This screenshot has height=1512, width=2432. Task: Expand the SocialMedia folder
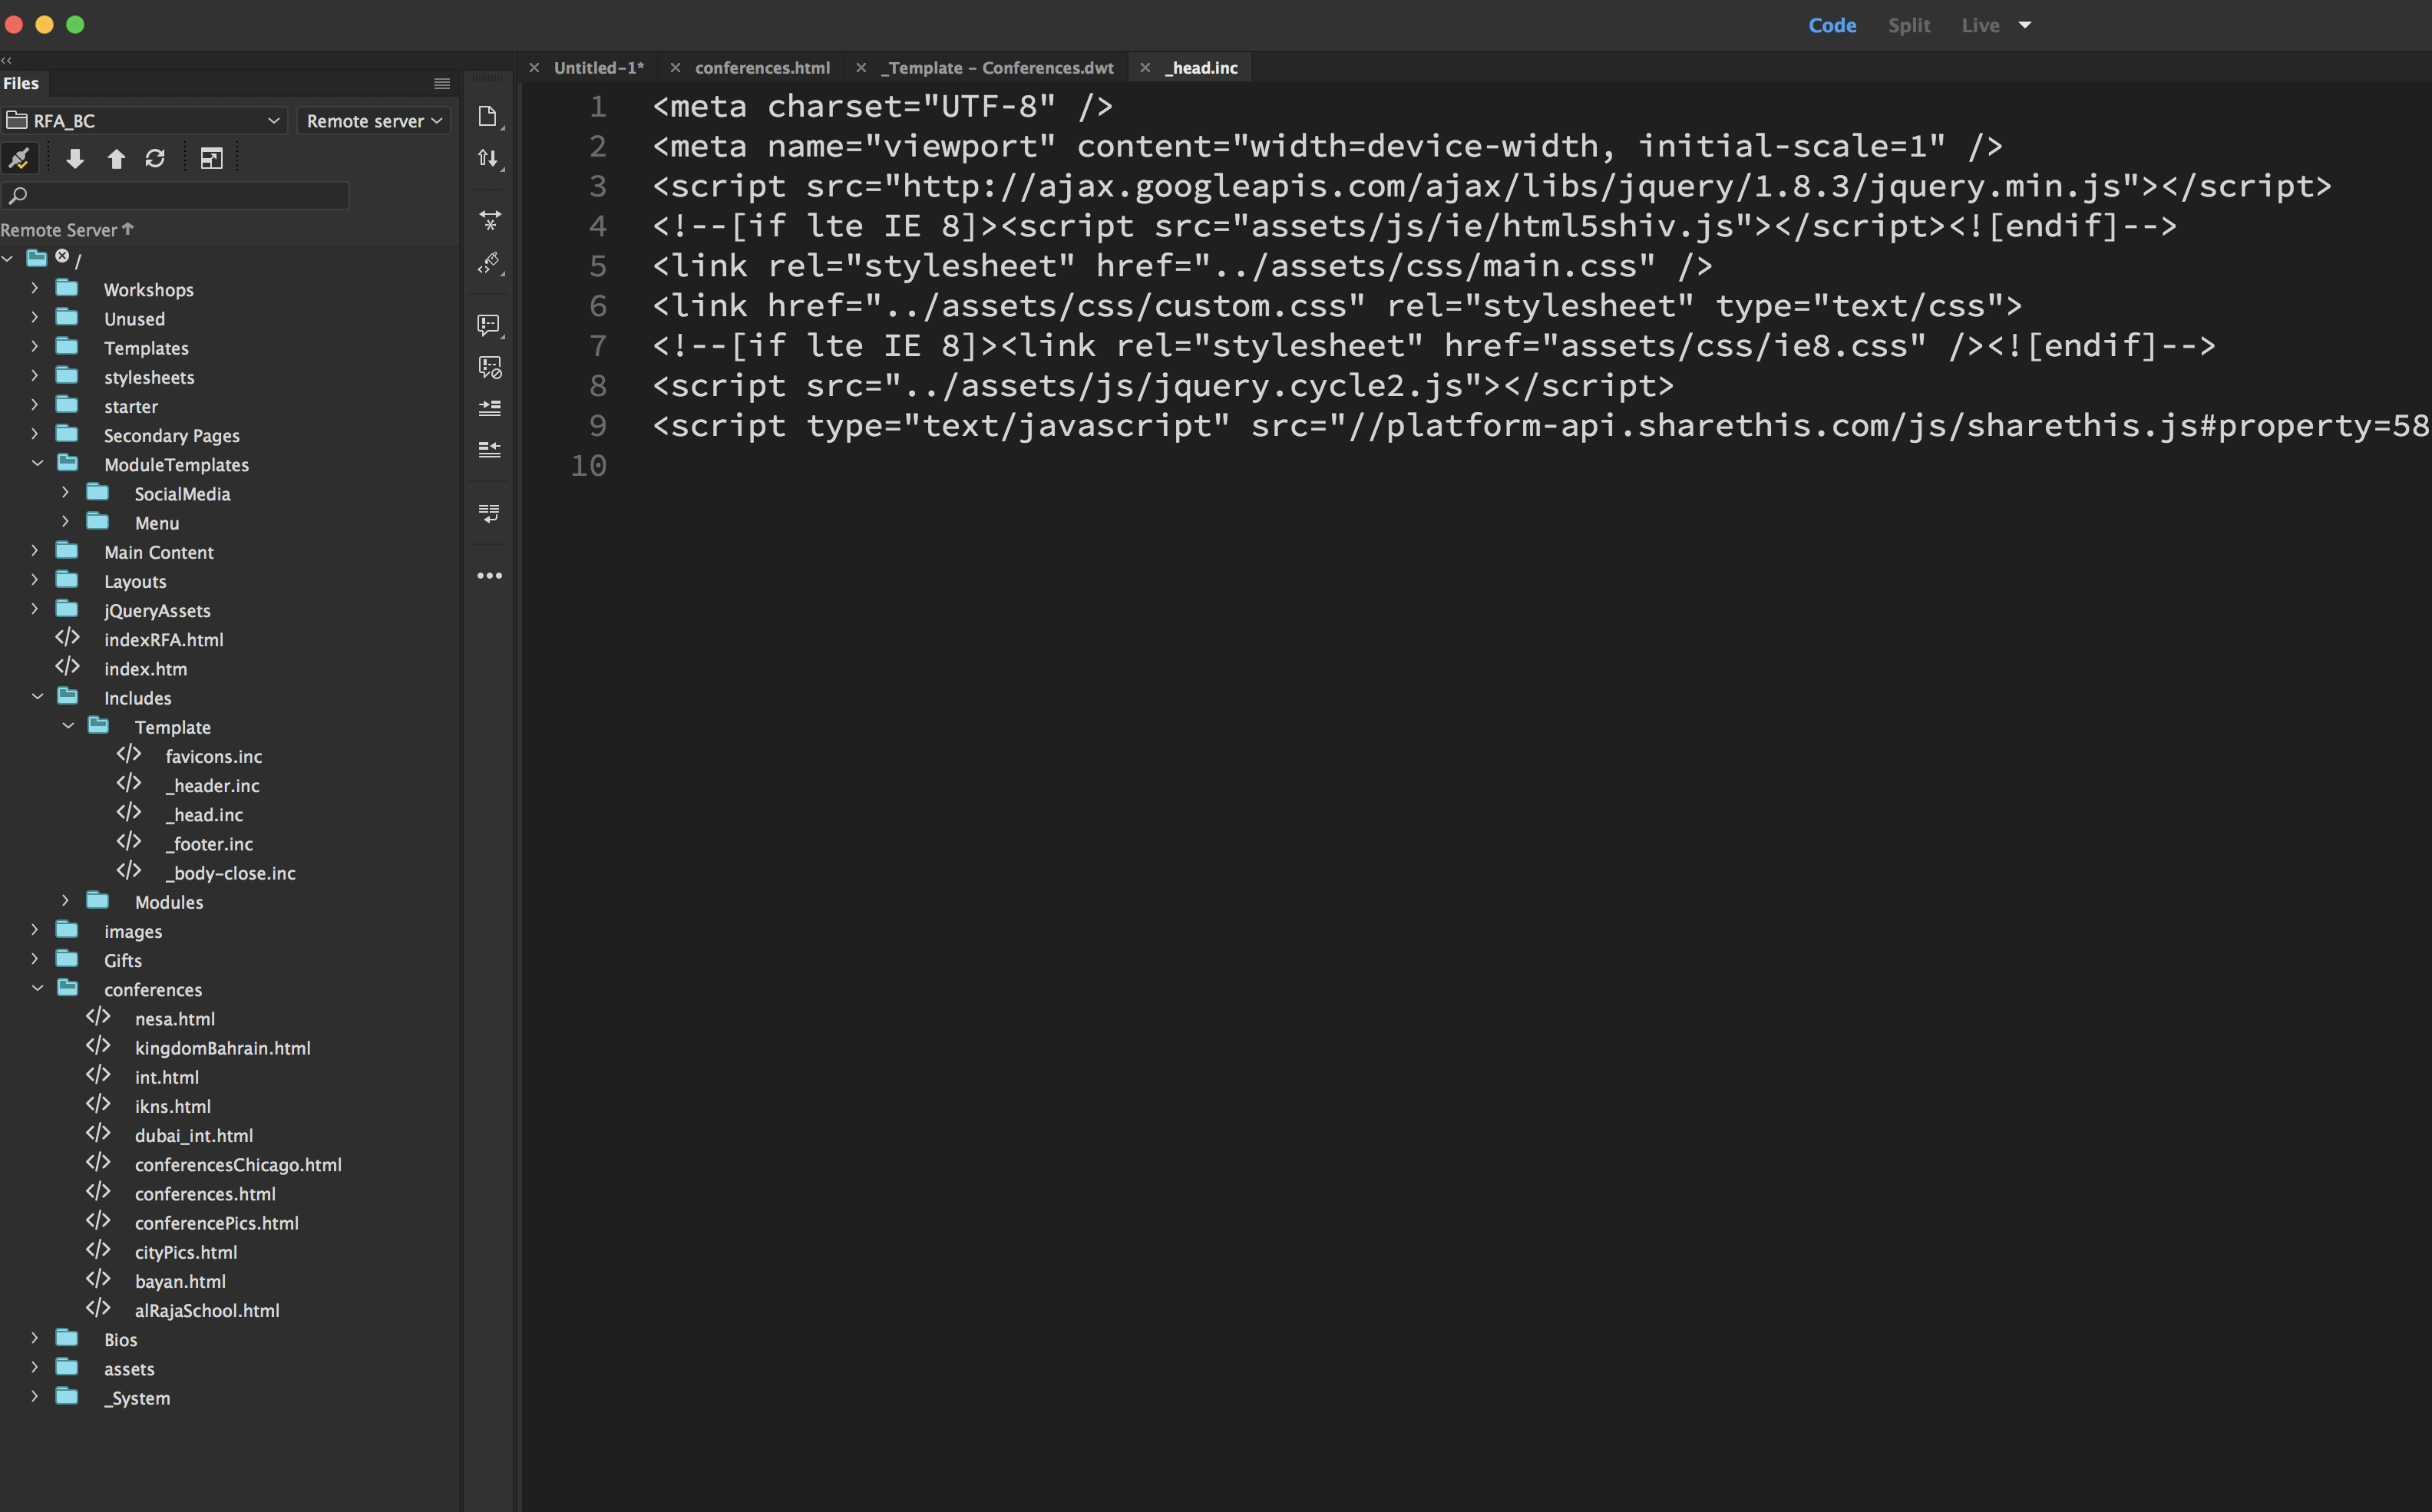click(x=66, y=492)
